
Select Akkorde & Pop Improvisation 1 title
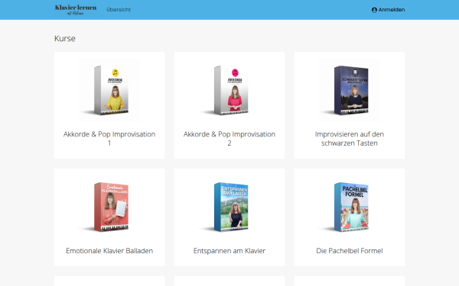pyautogui.click(x=109, y=139)
